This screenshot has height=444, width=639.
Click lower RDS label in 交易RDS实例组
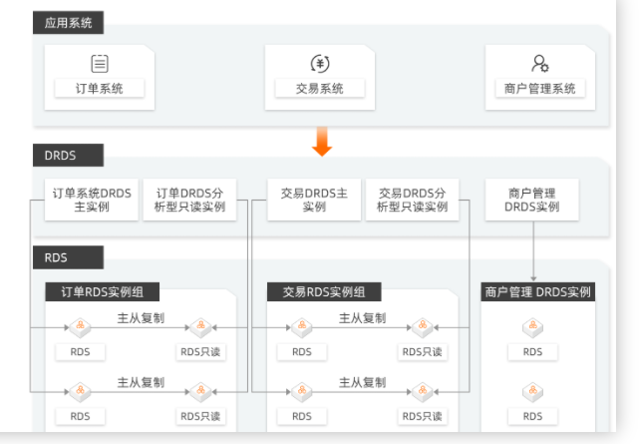click(302, 416)
